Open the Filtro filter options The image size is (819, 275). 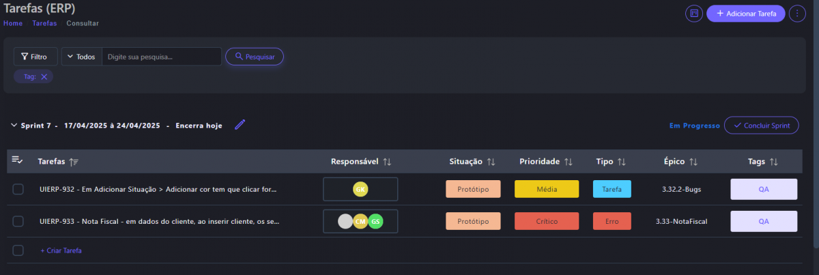coord(35,57)
